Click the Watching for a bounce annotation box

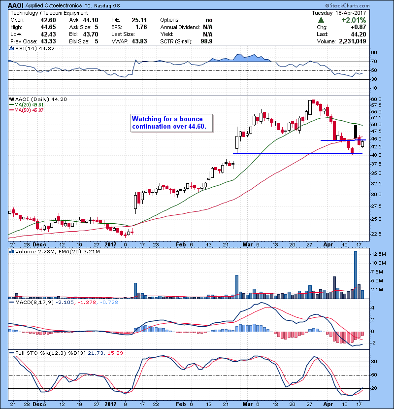coord(171,123)
